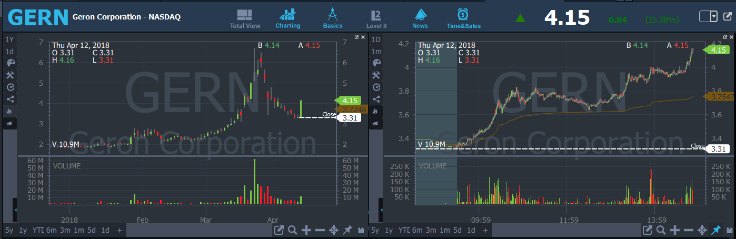
Task: Open the Charting module
Action: click(x=288, y=18)
